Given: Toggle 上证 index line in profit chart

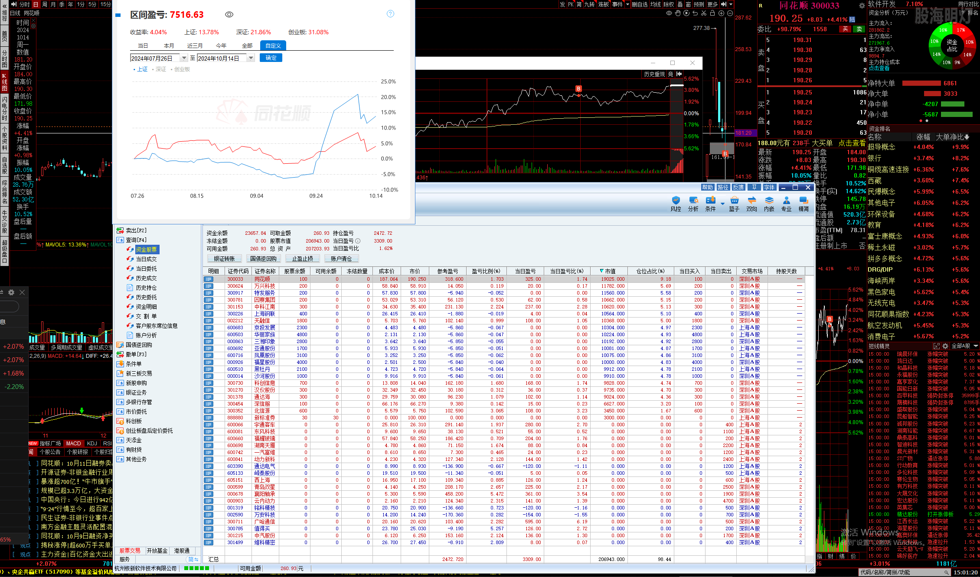Looking at the screenshot, I should click(x=140, y=69).
